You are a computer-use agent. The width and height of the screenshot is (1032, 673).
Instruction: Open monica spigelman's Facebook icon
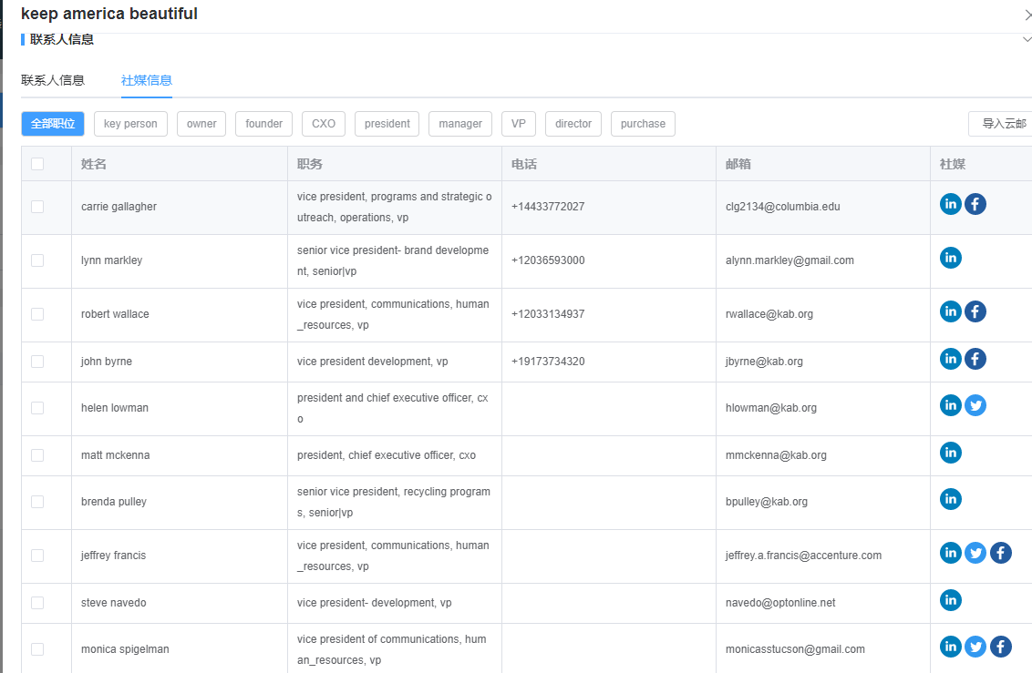click(x=1000, y=647)
